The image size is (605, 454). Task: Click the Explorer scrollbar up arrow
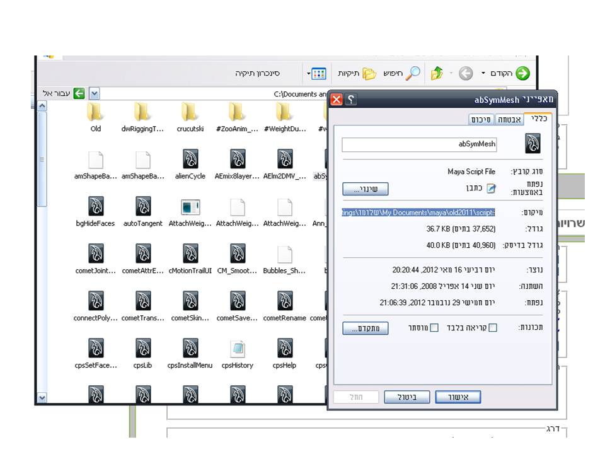click(x=42, y=105)
